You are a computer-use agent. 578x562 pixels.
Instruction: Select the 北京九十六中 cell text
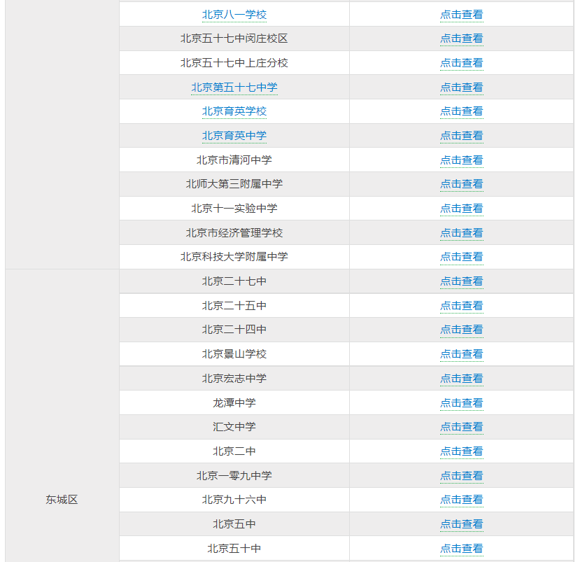click(234, 500)
